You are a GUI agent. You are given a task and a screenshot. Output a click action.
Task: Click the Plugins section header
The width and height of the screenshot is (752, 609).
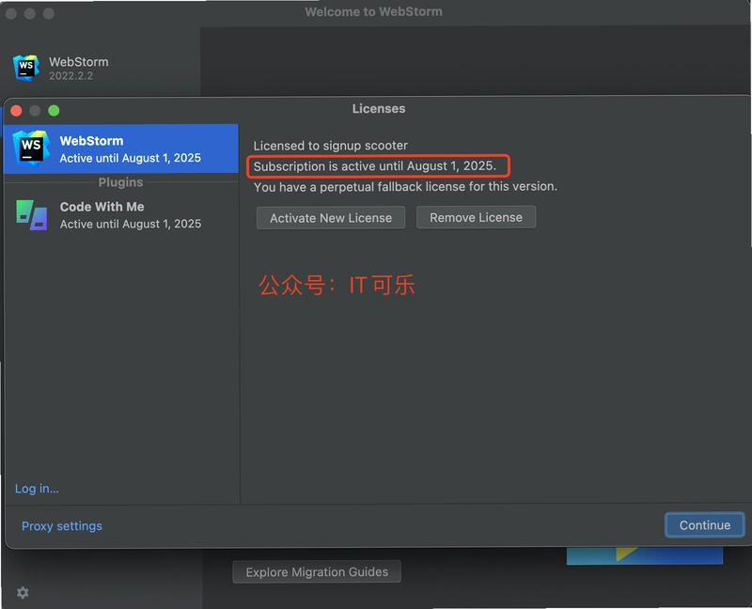click(121, 182)
